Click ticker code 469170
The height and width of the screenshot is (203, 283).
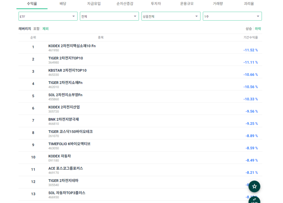pyautogui.click(x=54, y=173)
